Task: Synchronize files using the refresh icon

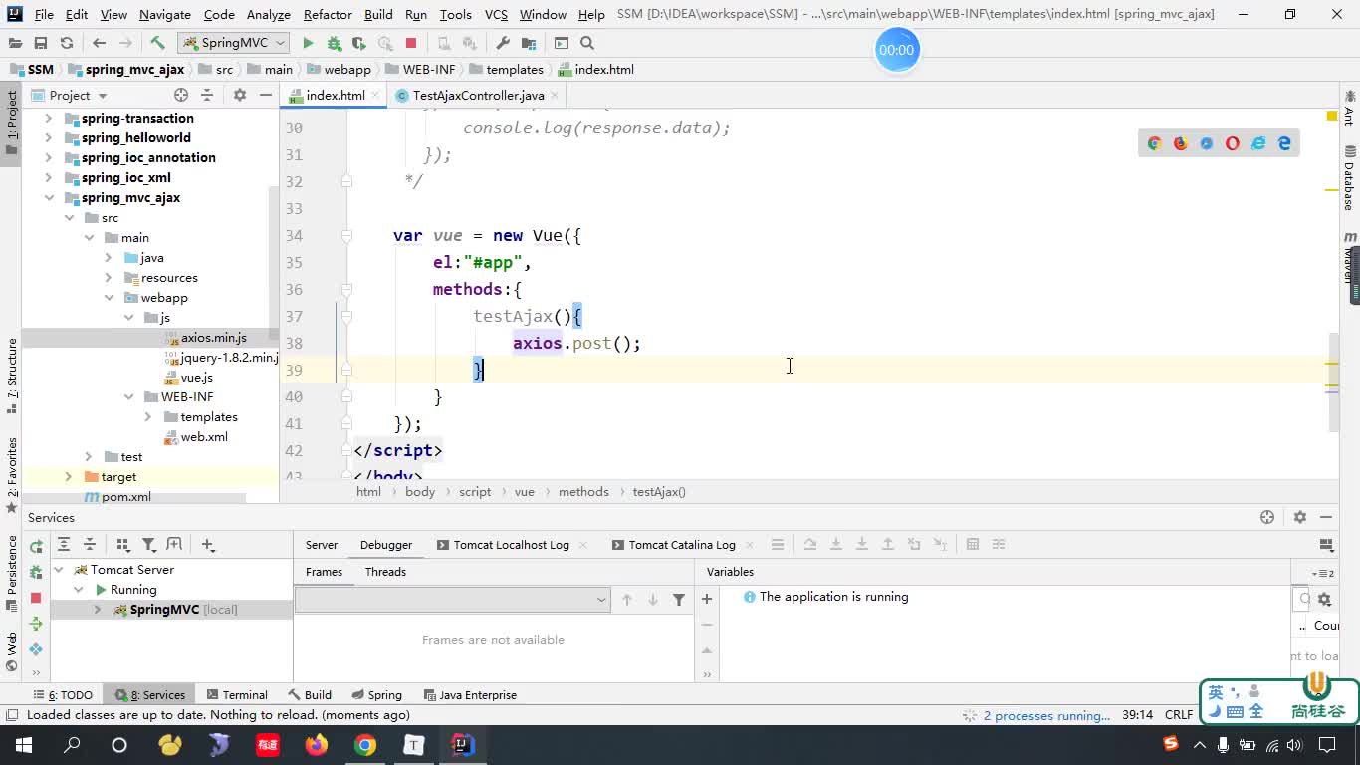Action: [x=66, y=43]
